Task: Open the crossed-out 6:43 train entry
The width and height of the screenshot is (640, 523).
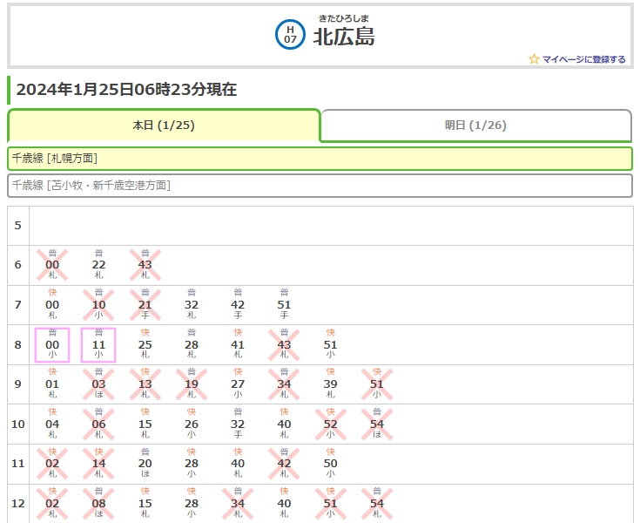Action: (x=145, y=264)
